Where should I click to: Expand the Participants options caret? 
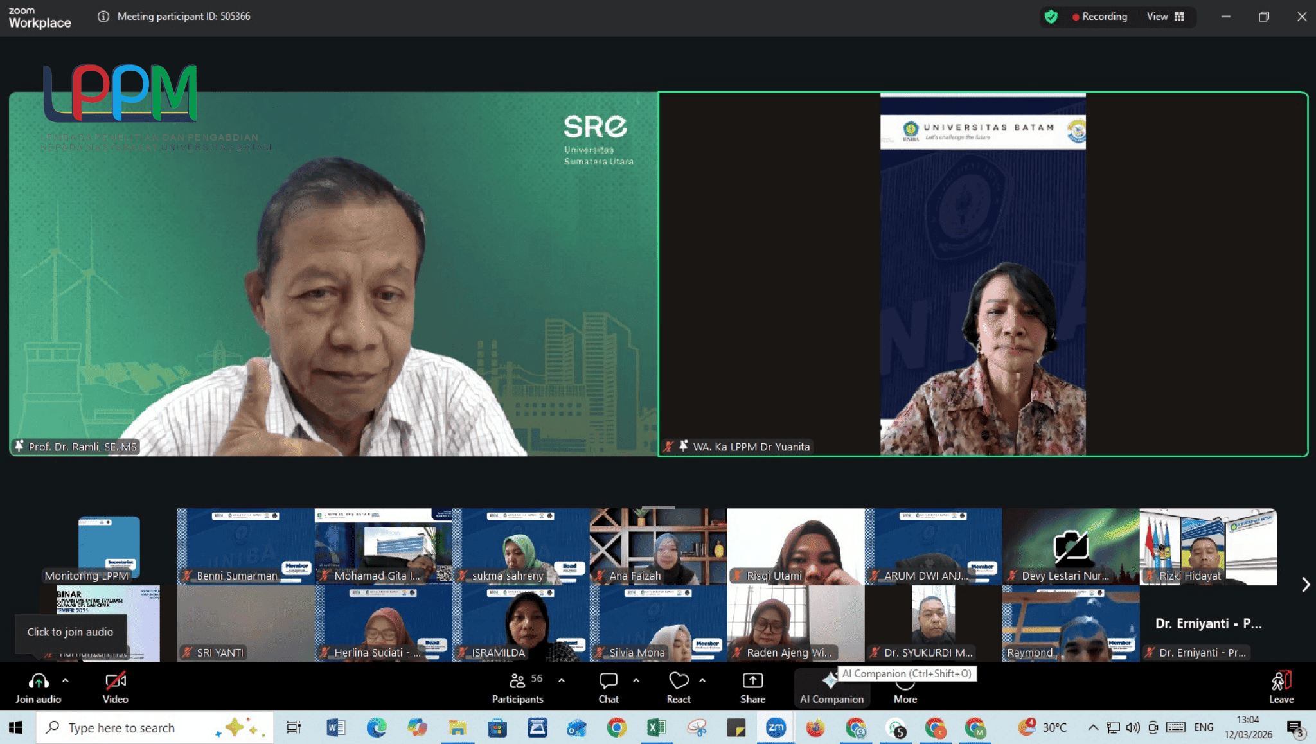point(562,680)
